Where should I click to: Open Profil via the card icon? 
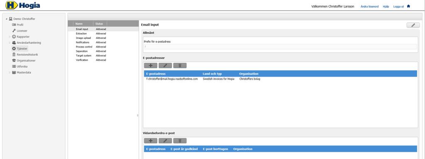click(14, 25)
